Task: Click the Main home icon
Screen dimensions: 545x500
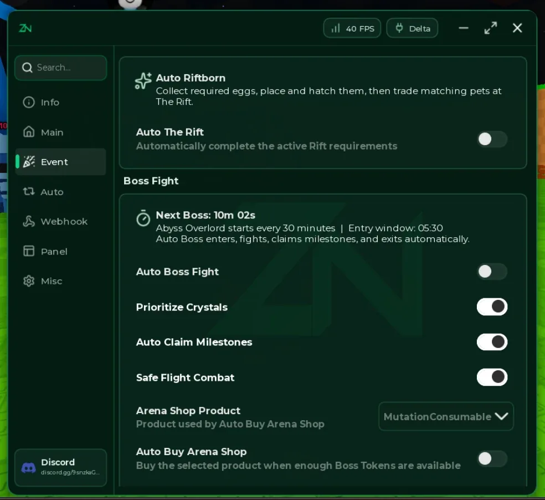Action: click(x=29, y=132)
